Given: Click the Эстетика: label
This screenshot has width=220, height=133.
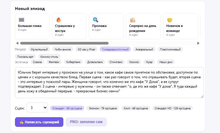Looking at the screenshot, I should coord(22,62).
